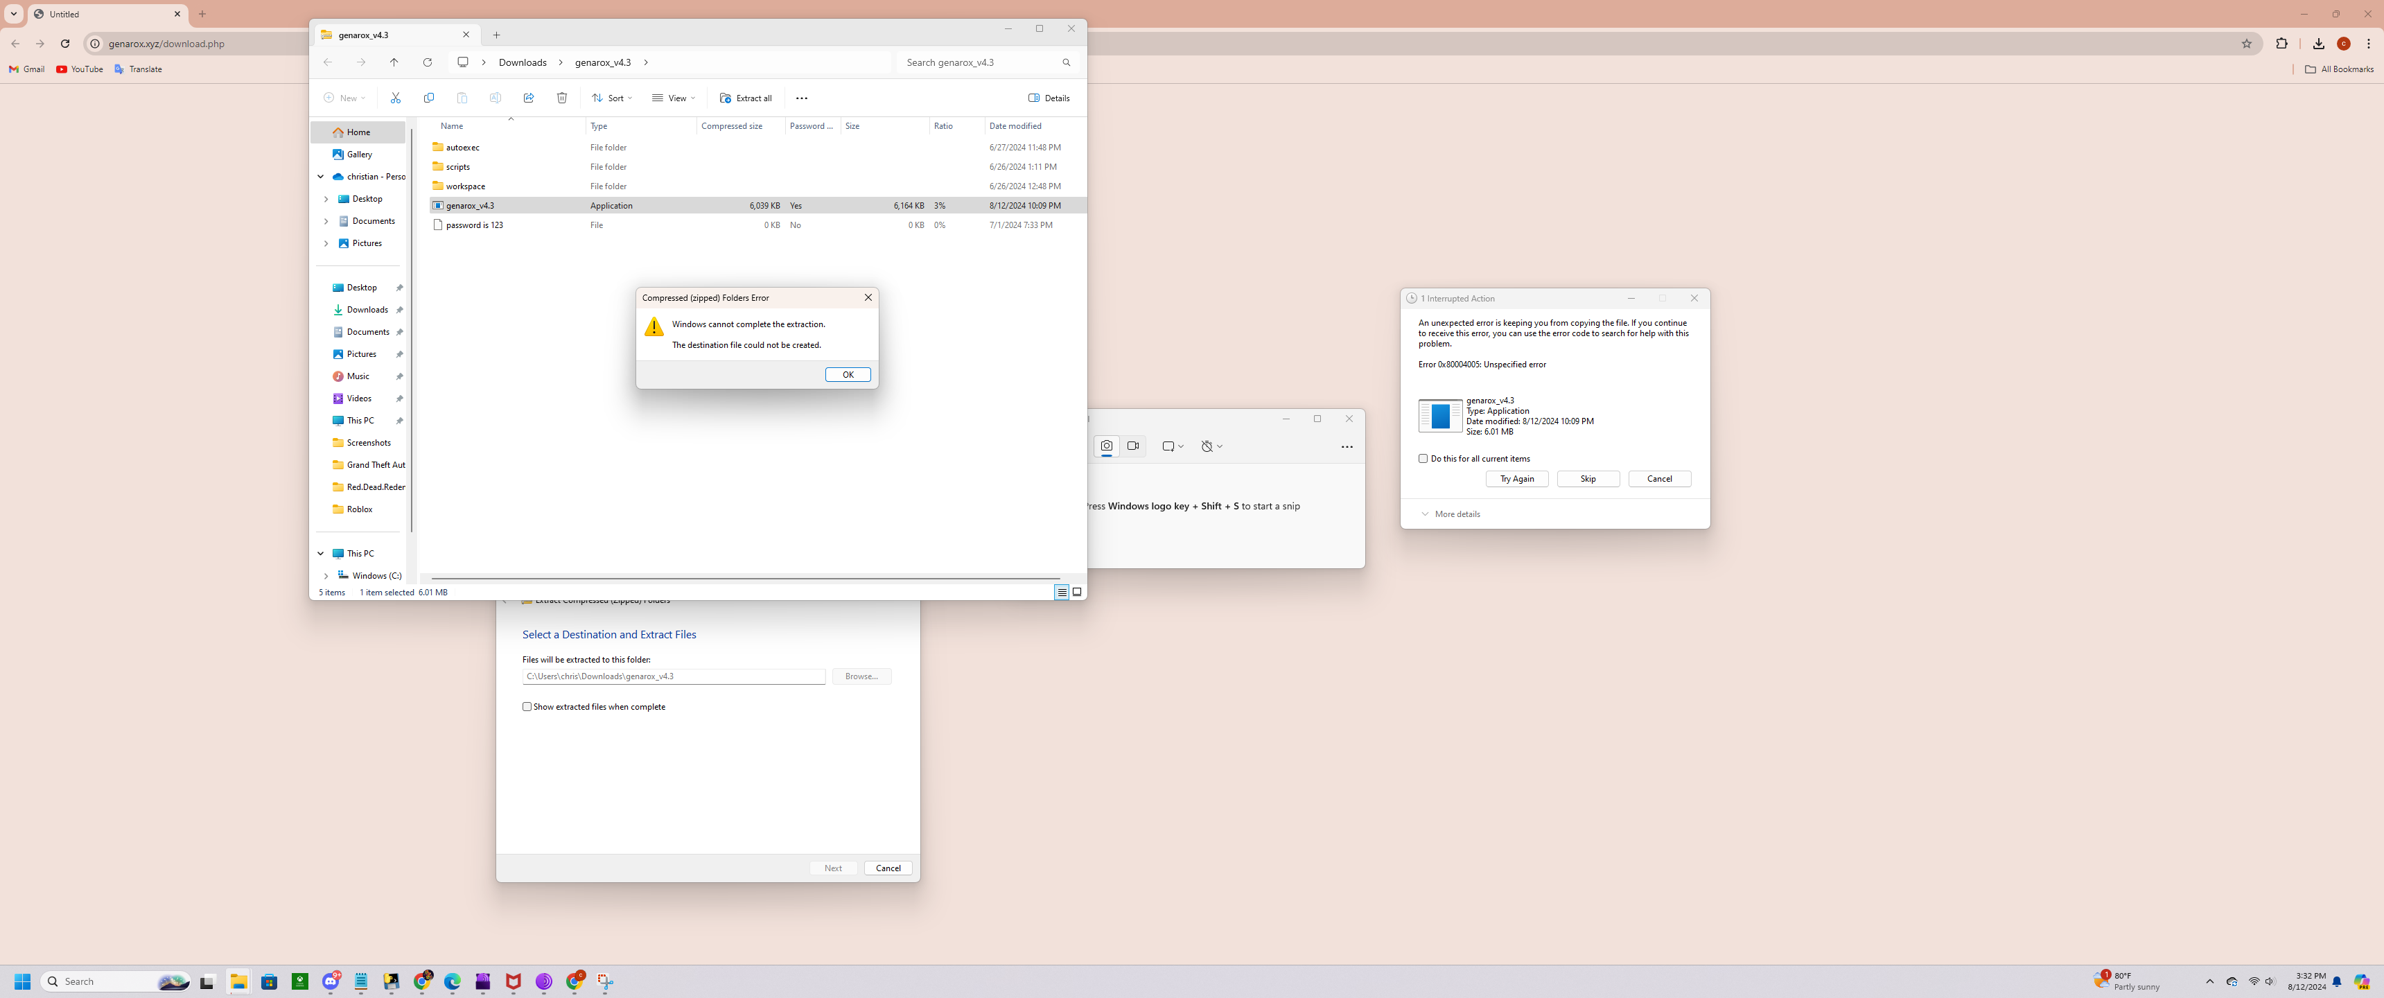Open the Sort dropdown menu
Viewport: 2384px width, 998px height.
point(613,98)
